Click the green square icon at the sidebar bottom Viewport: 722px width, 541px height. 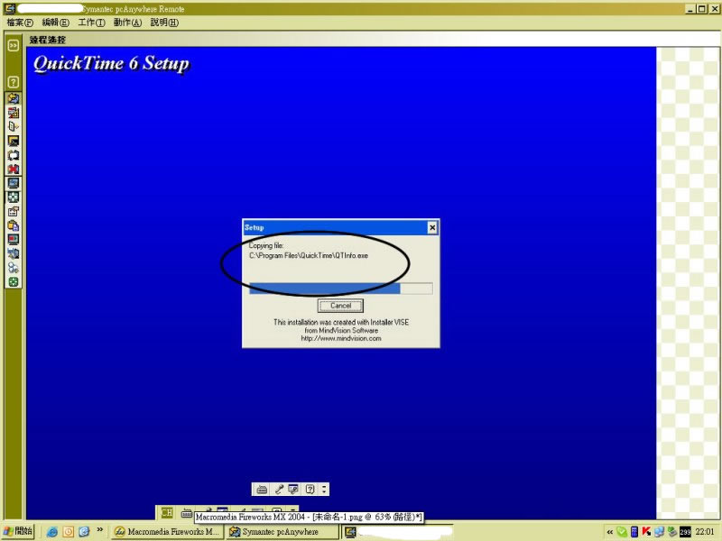coord(14,282)
